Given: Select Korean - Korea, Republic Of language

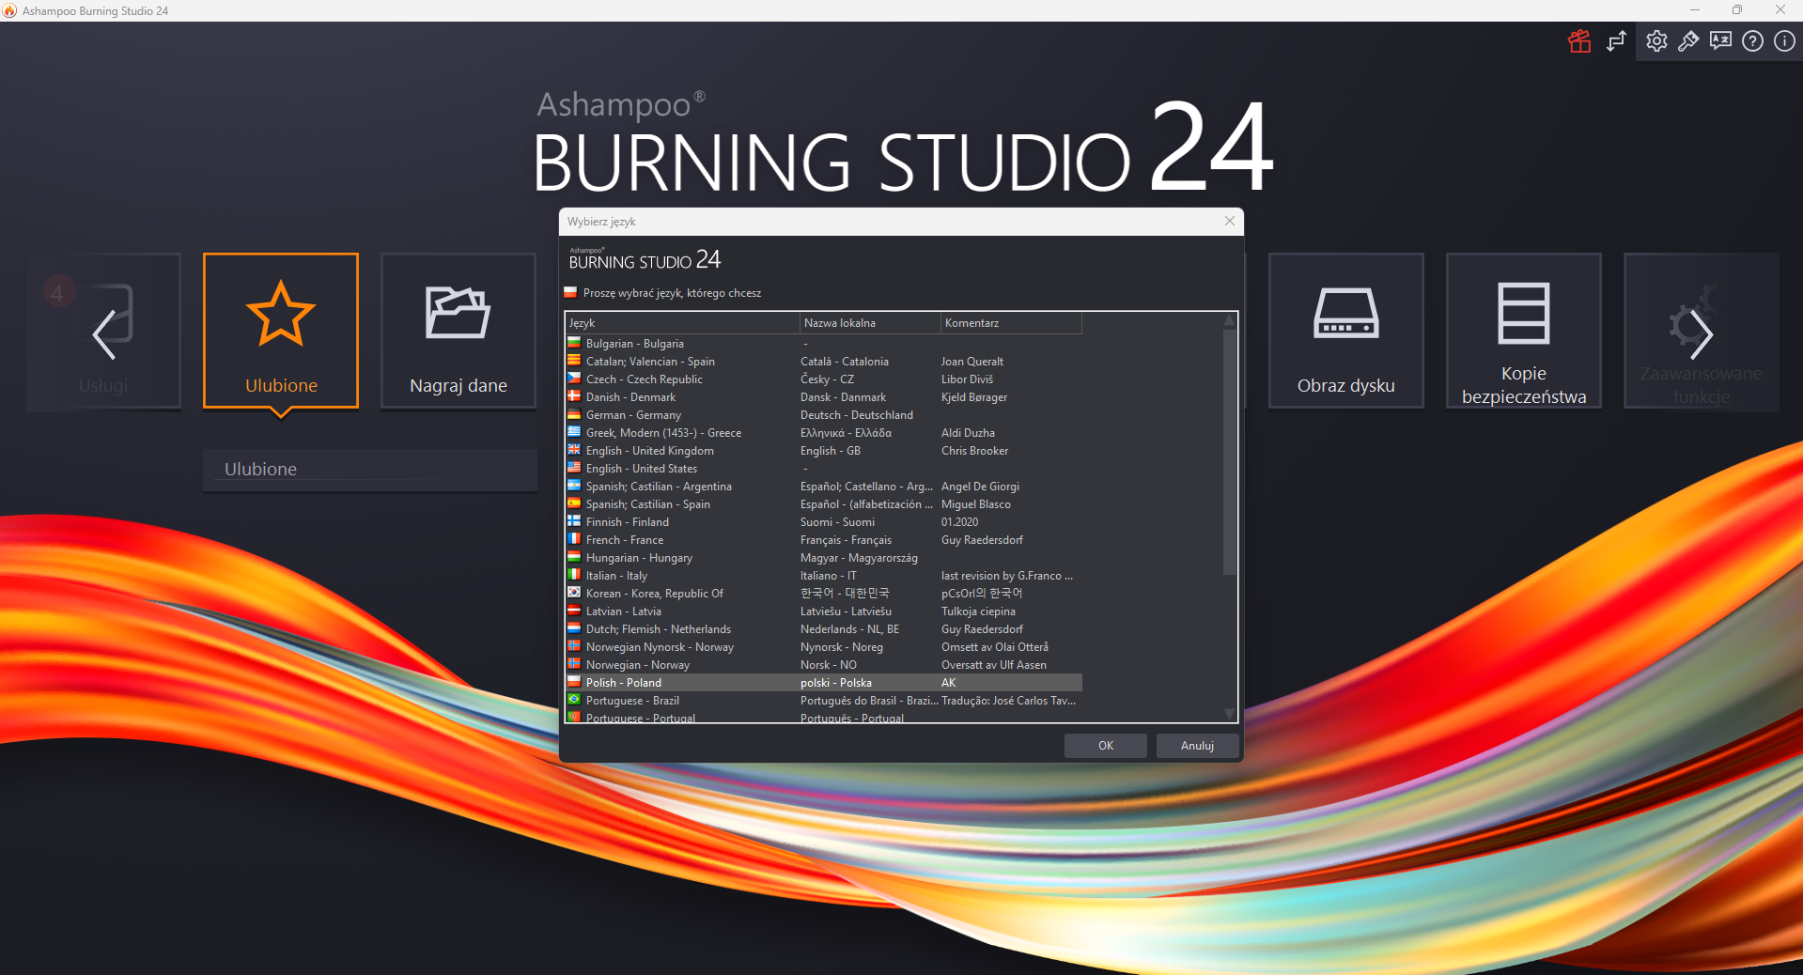Looking at the screenshot, I should tap(824, 594).
